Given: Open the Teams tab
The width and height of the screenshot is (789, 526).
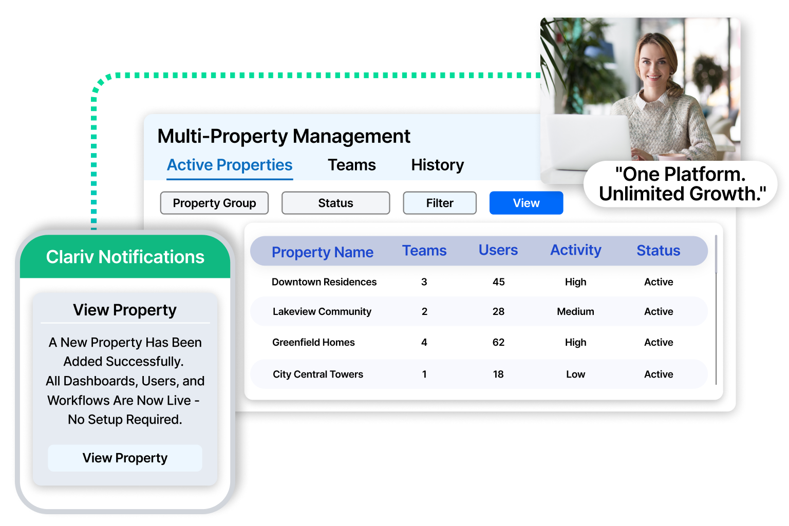Looking at the screenshot, I should click(352, 165).
